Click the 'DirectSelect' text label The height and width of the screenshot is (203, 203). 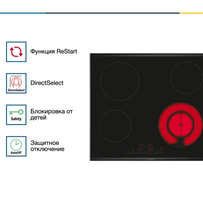click(x=47, y=83)
